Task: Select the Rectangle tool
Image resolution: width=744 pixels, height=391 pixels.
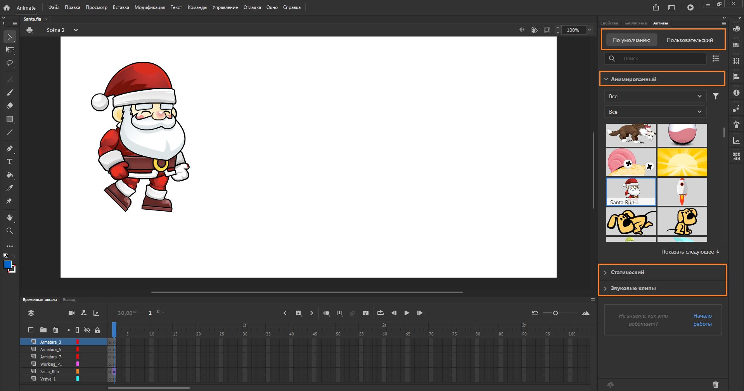Action: 10,119
